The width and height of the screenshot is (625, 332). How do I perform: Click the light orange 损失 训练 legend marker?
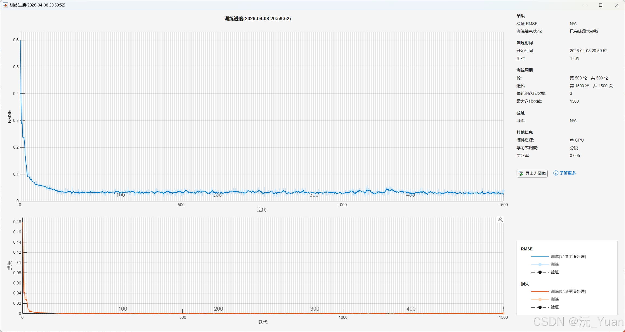pyautogui.click(x=540, y=299)
